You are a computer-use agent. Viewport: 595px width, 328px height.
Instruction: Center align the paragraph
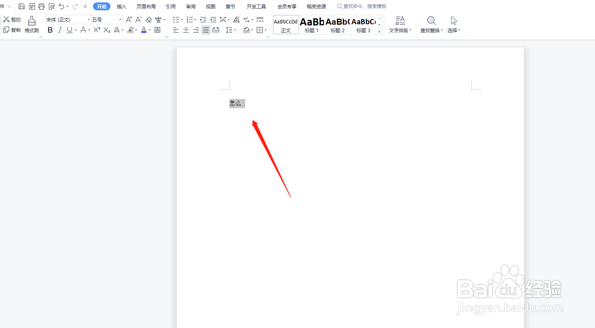pos(186,30)
